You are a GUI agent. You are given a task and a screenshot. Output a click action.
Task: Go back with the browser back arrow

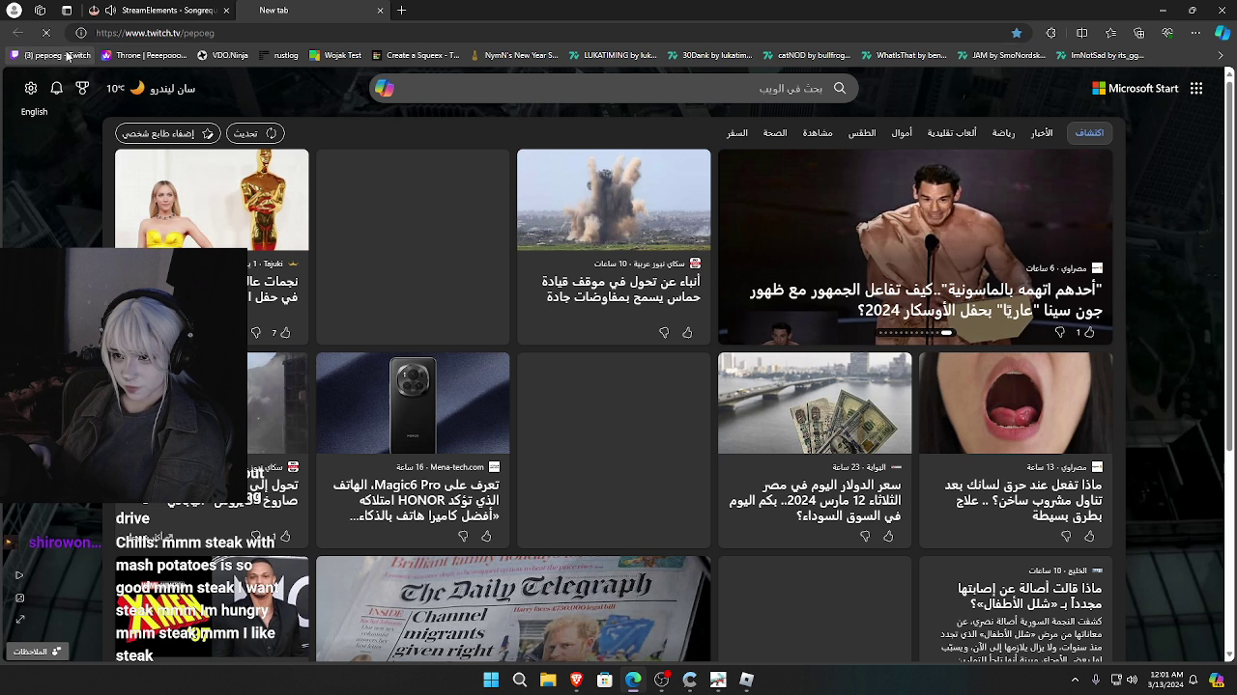(x=17, y=33)
